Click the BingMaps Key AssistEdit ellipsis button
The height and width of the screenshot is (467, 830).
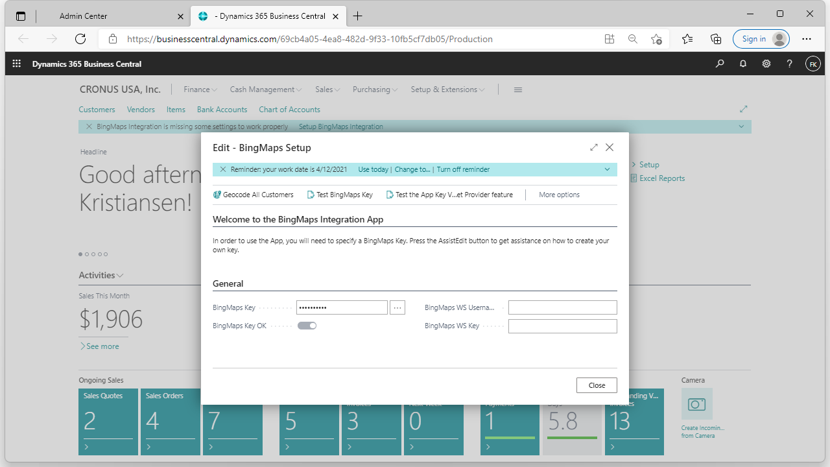(397, 307)
